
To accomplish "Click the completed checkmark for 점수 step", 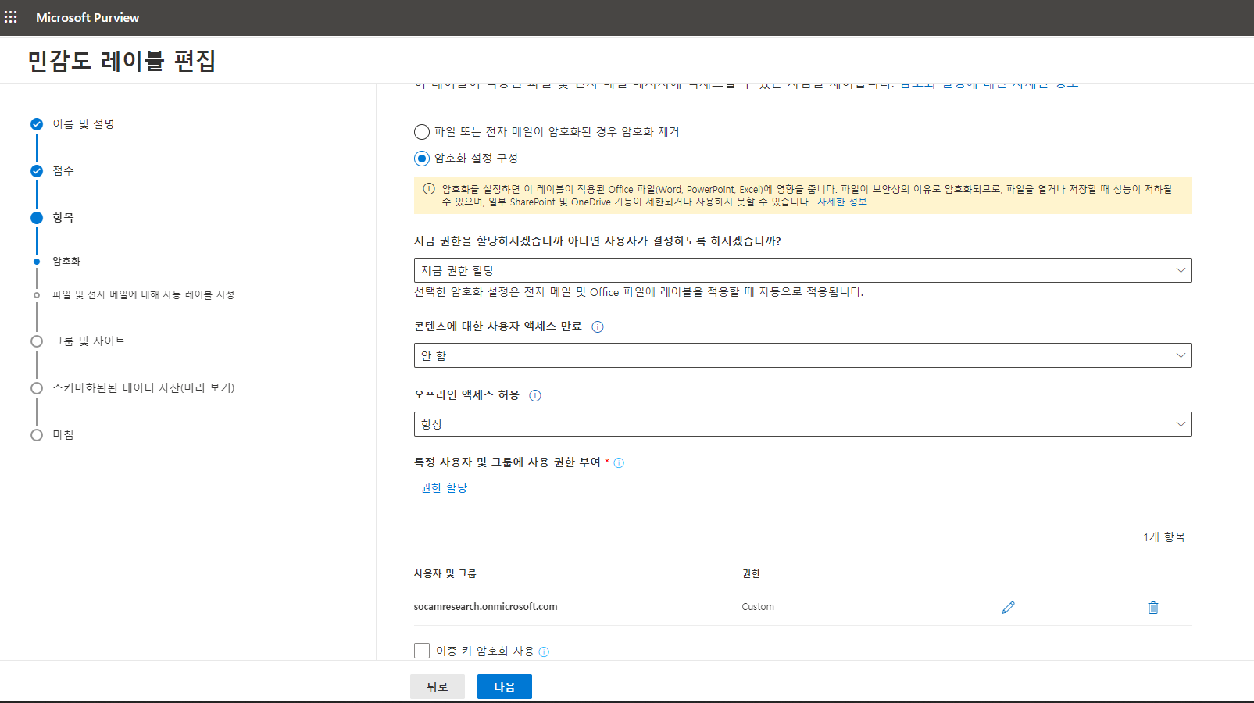I will (x=37, y=171).
